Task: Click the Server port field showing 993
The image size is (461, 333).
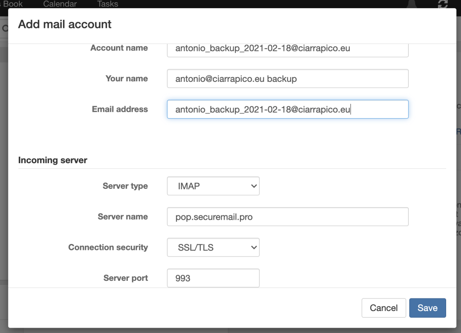Action: click(x=213, y=278)
